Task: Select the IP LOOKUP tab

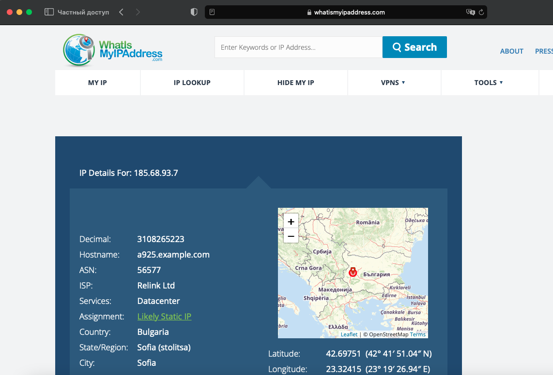Action: [x=192, y=83]
